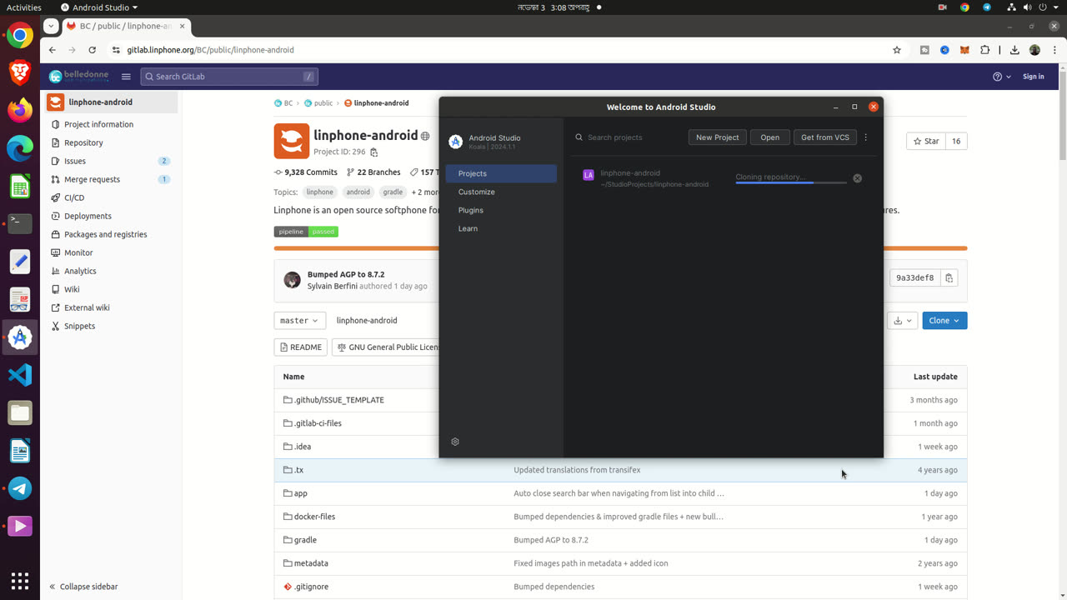Open the Bumped AGP to 8.7.2 commit
The height and width of the screenshot is (600, 1067).
coord(346,274)
